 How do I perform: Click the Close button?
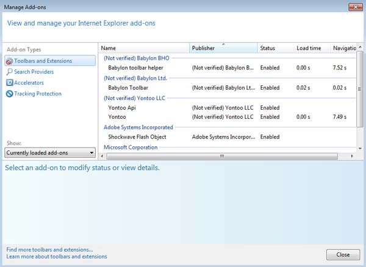pyautogui.click(x=343, y=255)
